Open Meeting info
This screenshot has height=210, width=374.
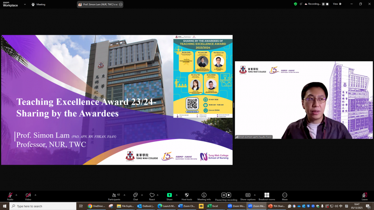pyautogui.click(x=204, y=197)
